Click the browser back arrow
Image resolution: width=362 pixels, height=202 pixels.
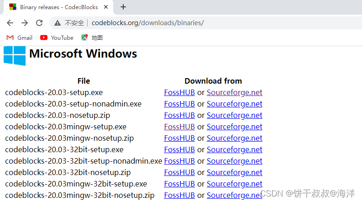[x=10, y=23]
